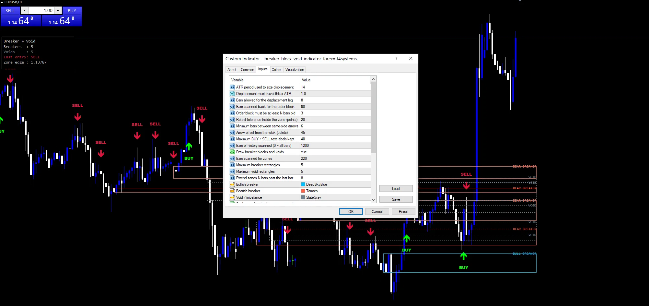
Task: Click the green BUY arrow in Bull Breaker box
Action: [x=464, y=256]
